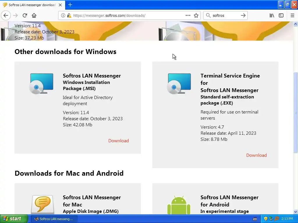
Task: Click the Softros LAN Messenger for Mac title
Action: (92, 201)
